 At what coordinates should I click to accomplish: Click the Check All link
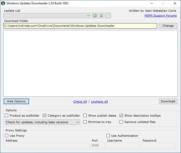click(x=80, y=102)
